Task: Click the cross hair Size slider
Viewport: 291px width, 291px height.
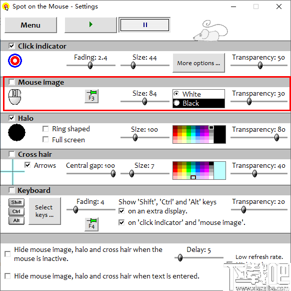Action: point(145,173)
